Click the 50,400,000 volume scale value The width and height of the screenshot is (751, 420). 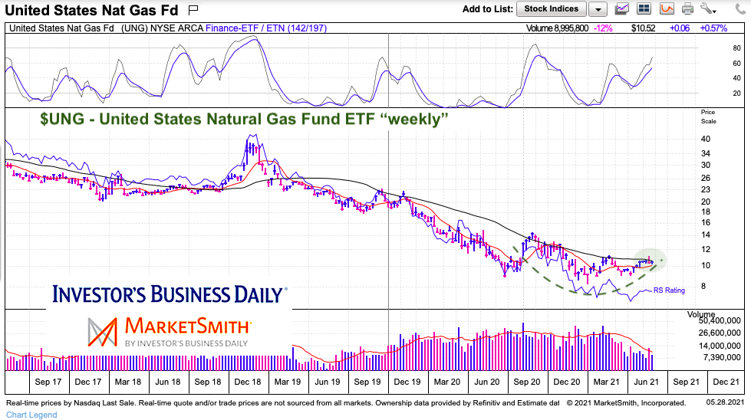719,320
